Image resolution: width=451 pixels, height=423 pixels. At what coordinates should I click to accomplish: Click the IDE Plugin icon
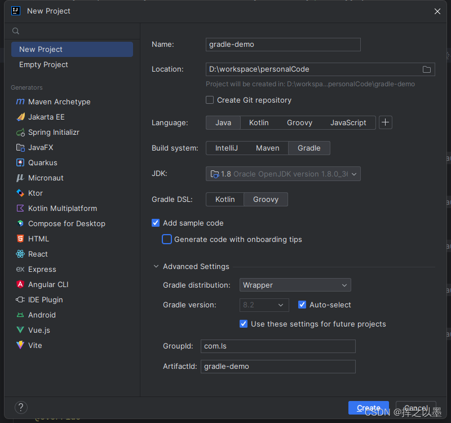[x=20, y=299]
